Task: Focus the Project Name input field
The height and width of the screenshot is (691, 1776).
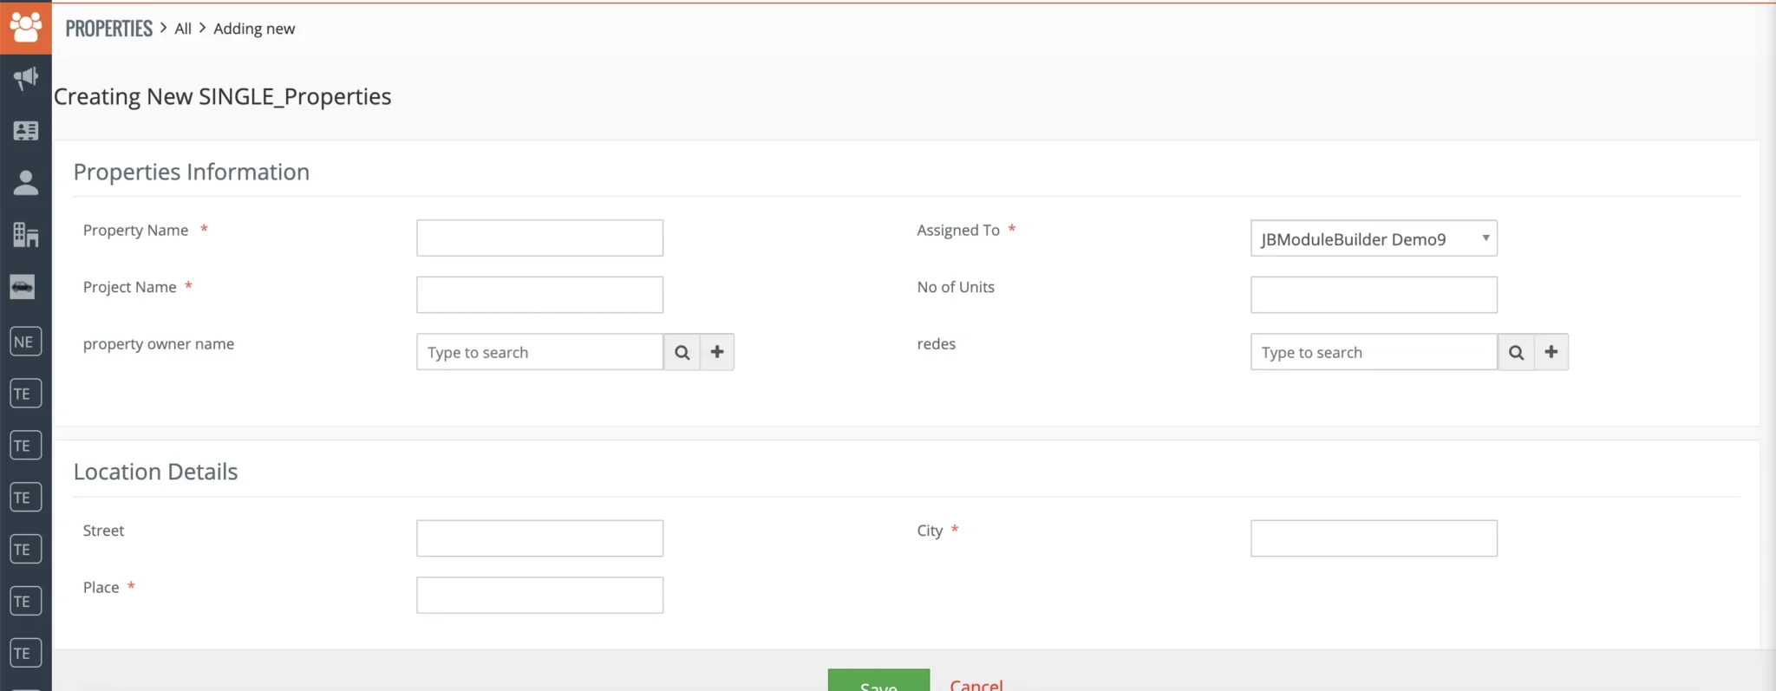Action: [539, 295]
